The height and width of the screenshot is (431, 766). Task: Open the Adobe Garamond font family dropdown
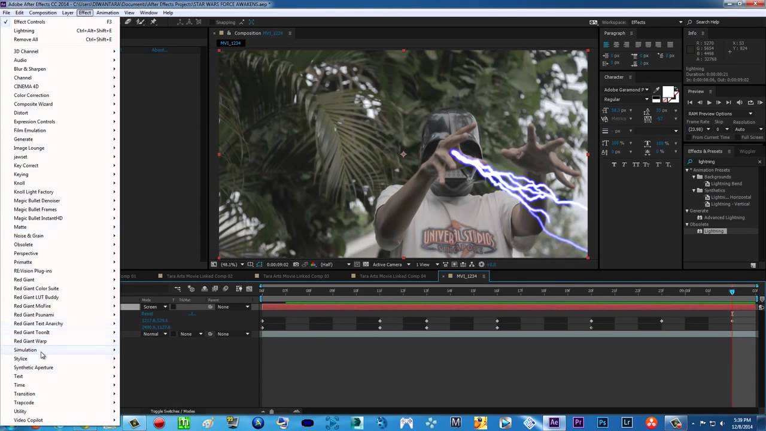click(626, 90)
